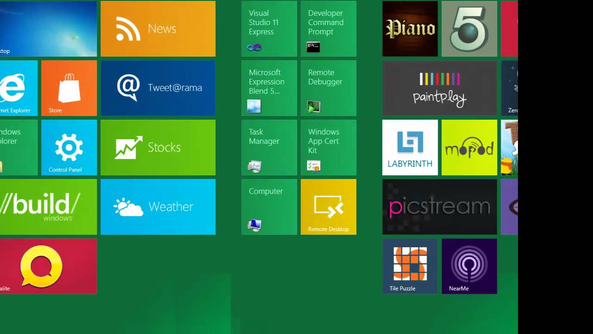The width and height of the screenshot is (593, 334).
Task: Open the red speech-bubble tile
Action: tap(48, 266)
